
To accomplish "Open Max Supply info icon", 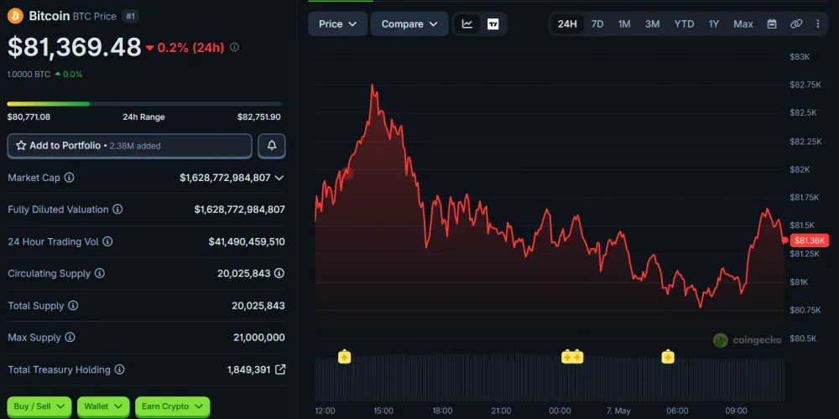I will [70, 338].
